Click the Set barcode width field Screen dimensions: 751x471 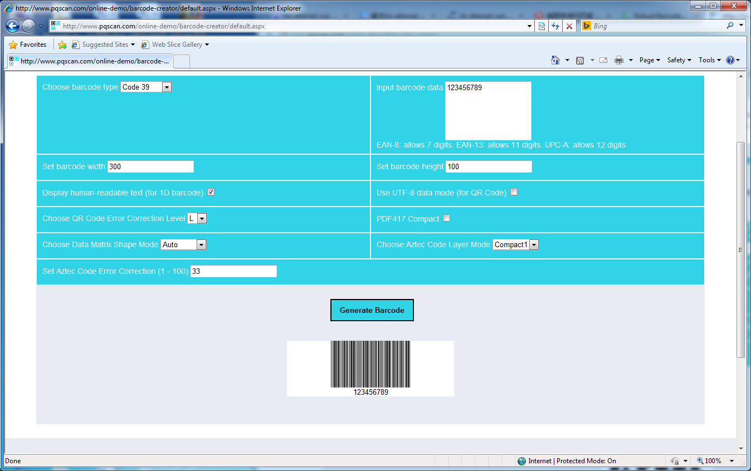(x=150, y=166)
